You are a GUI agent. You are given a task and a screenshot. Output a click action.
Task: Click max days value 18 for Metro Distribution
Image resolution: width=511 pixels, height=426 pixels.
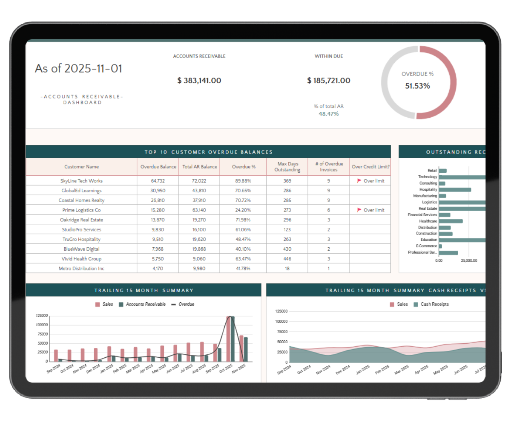(287, 269)
